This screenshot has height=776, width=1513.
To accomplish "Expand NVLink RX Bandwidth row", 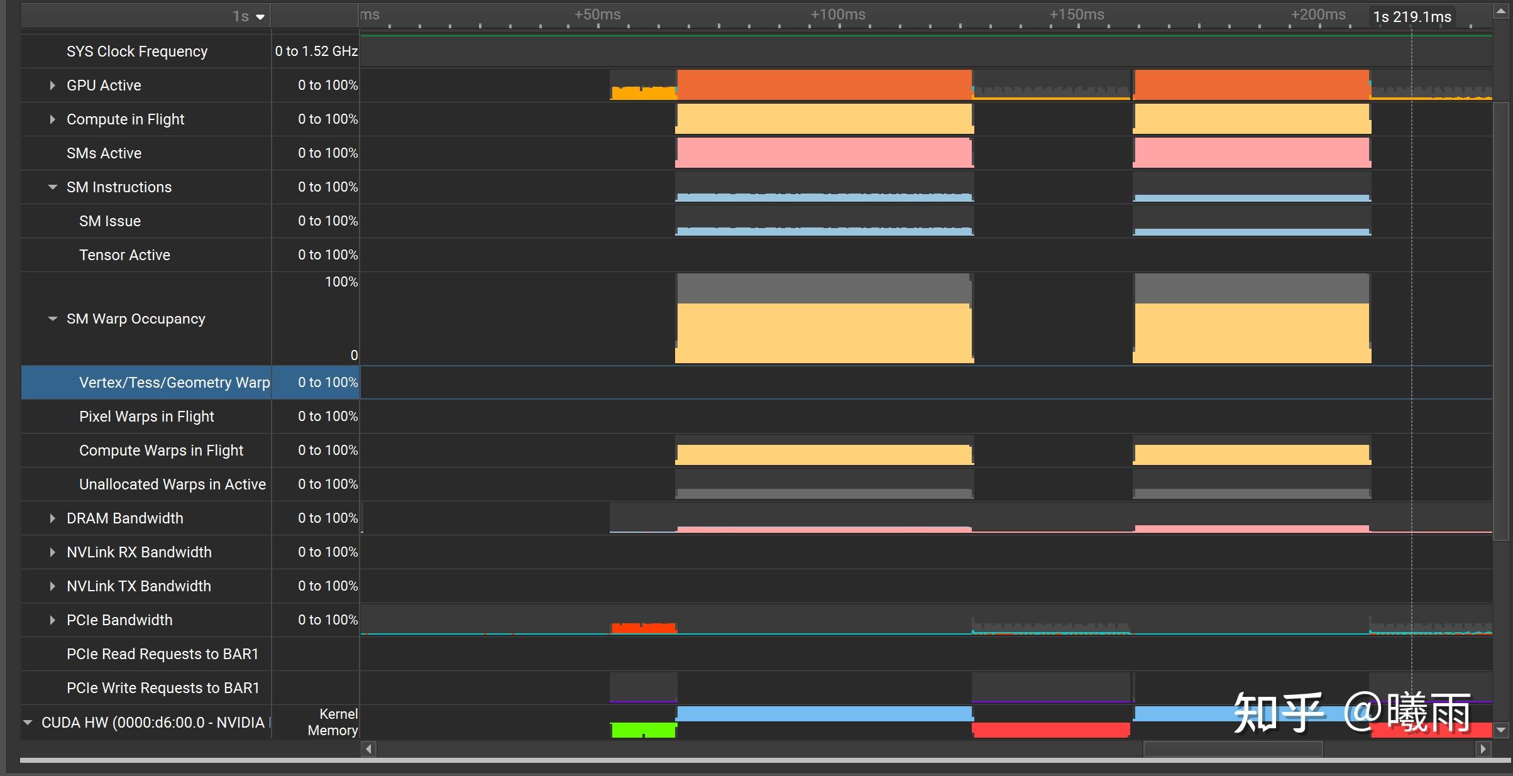I will pos(52,552).
